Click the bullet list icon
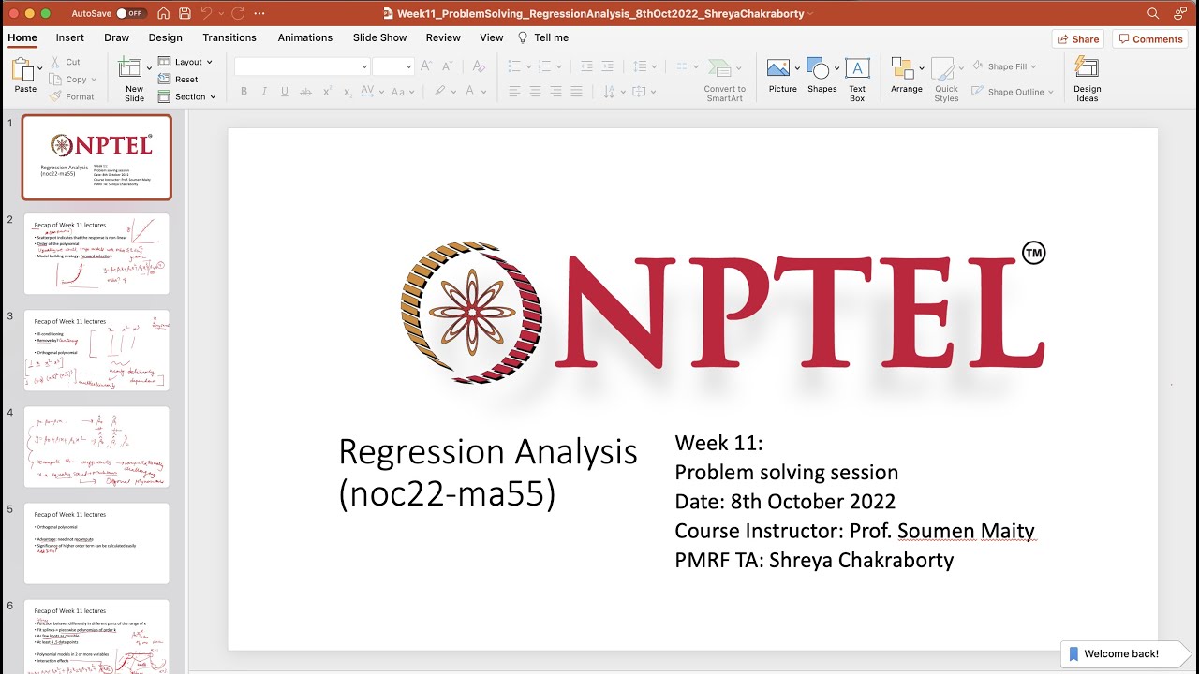 tap(513, 66)
